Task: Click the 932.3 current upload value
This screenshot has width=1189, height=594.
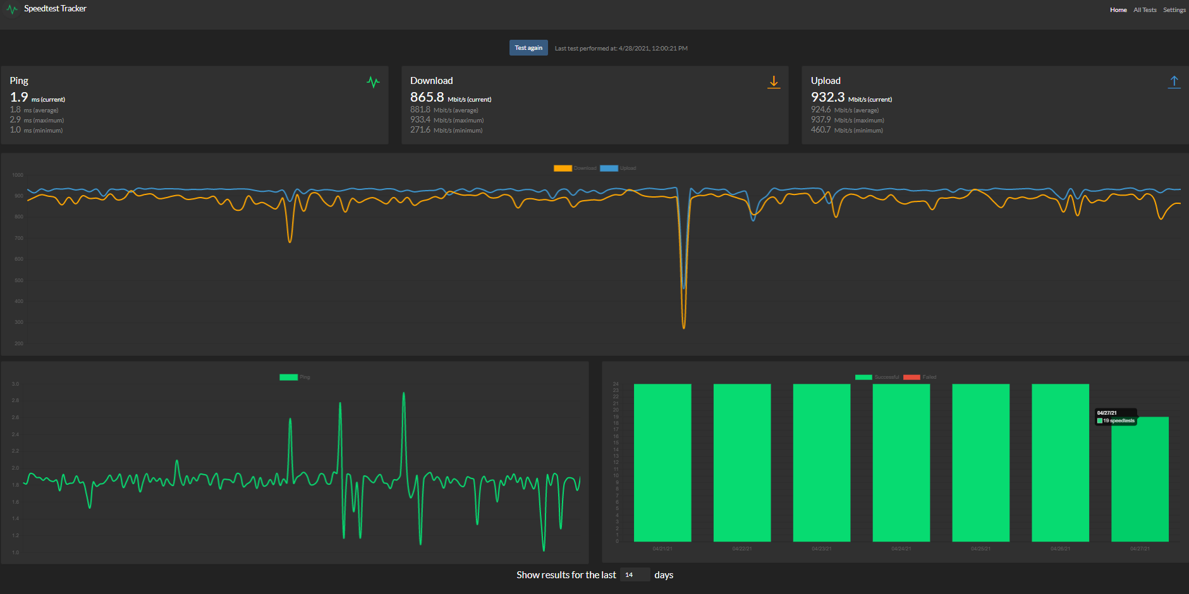Action: 827,97
